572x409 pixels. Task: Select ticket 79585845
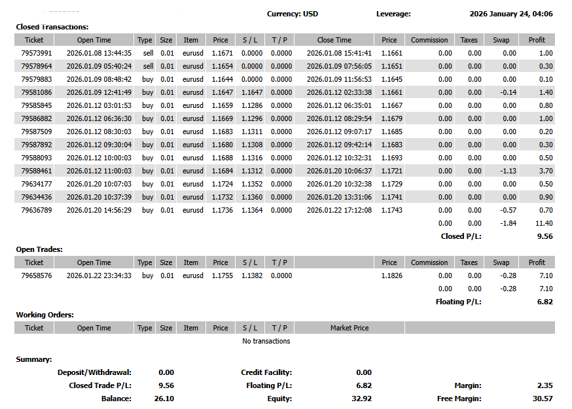[37, 105]
